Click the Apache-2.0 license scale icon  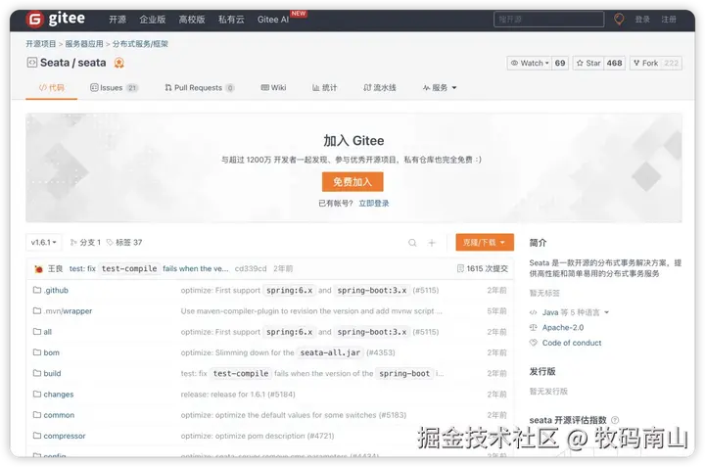pos(534,328)
